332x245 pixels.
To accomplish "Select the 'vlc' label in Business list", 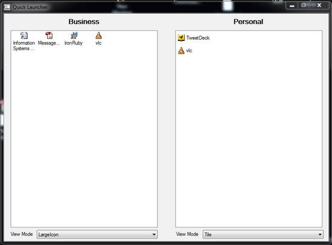I will (x=98, y=43).
